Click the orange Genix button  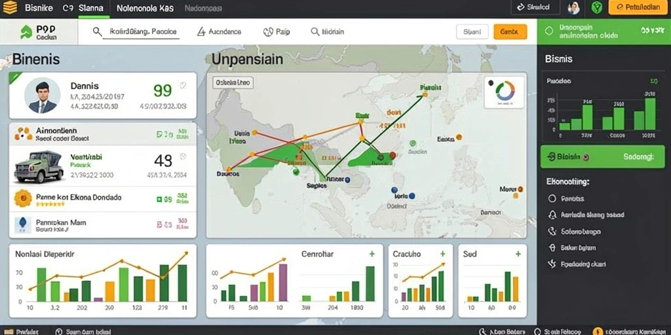(510, 31)
